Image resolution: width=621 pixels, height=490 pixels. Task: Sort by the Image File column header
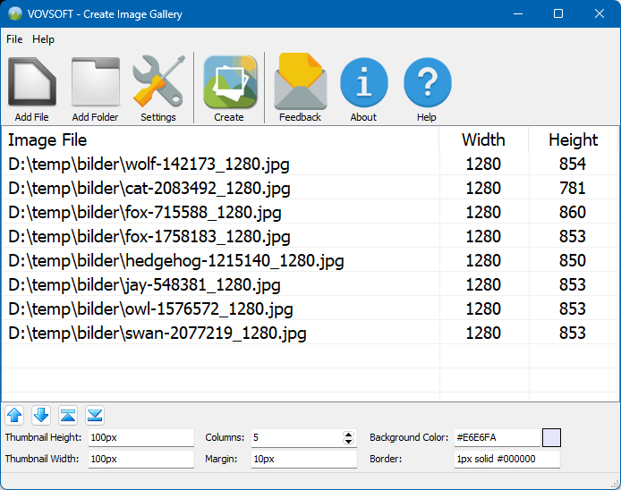click(221, 139)
